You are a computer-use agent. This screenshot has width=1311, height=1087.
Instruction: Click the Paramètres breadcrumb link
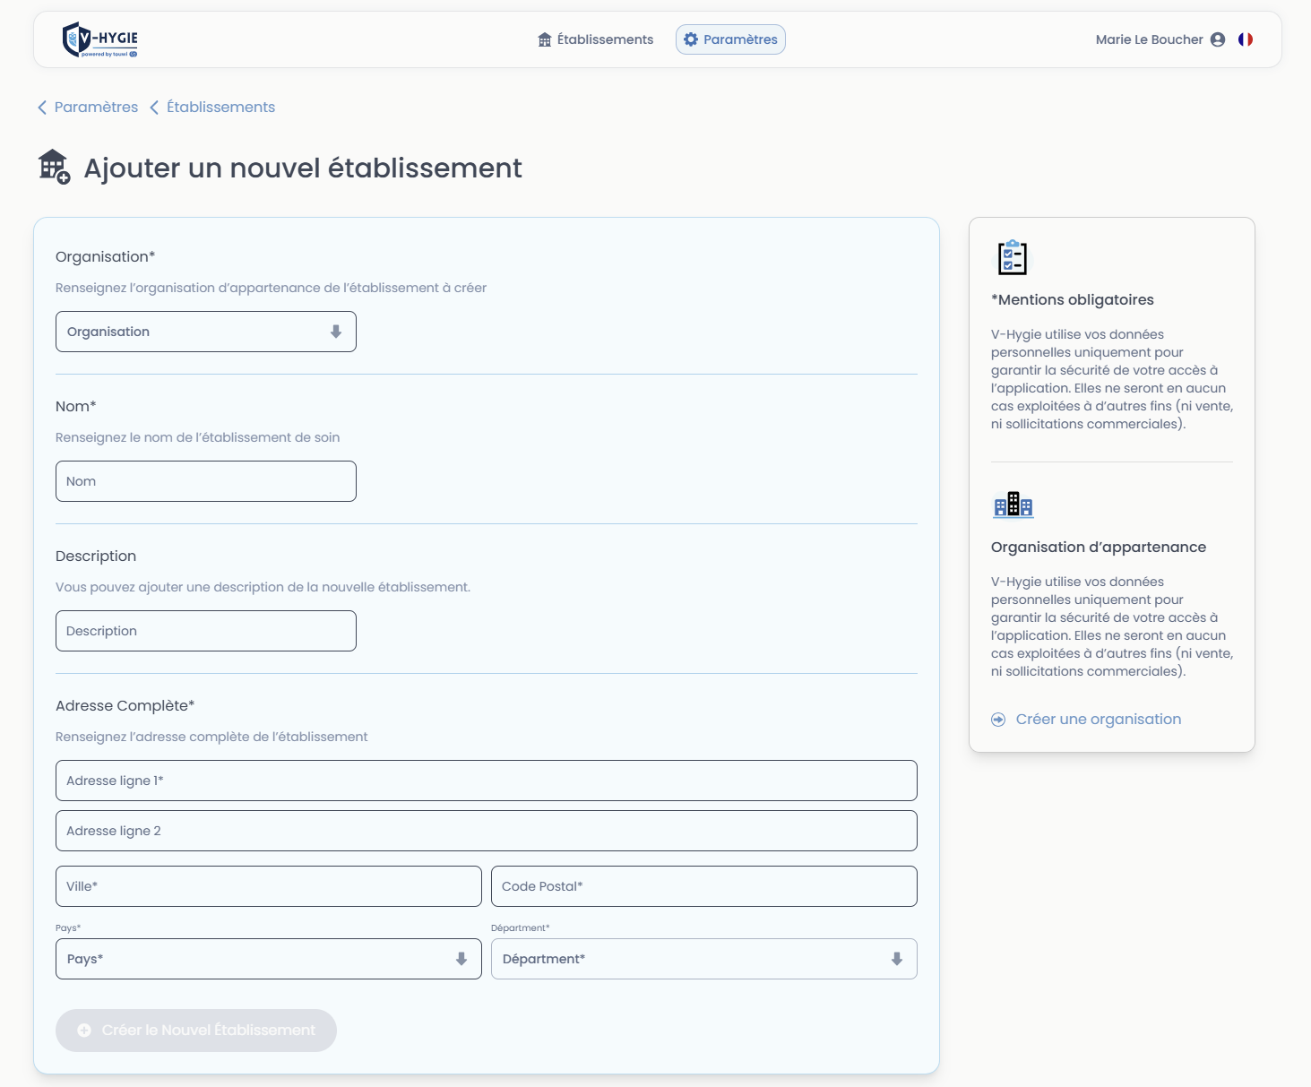(96, 108)
